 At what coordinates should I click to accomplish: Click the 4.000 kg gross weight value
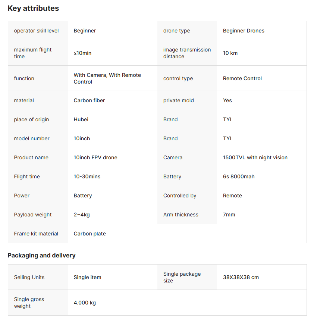[85, 303]
